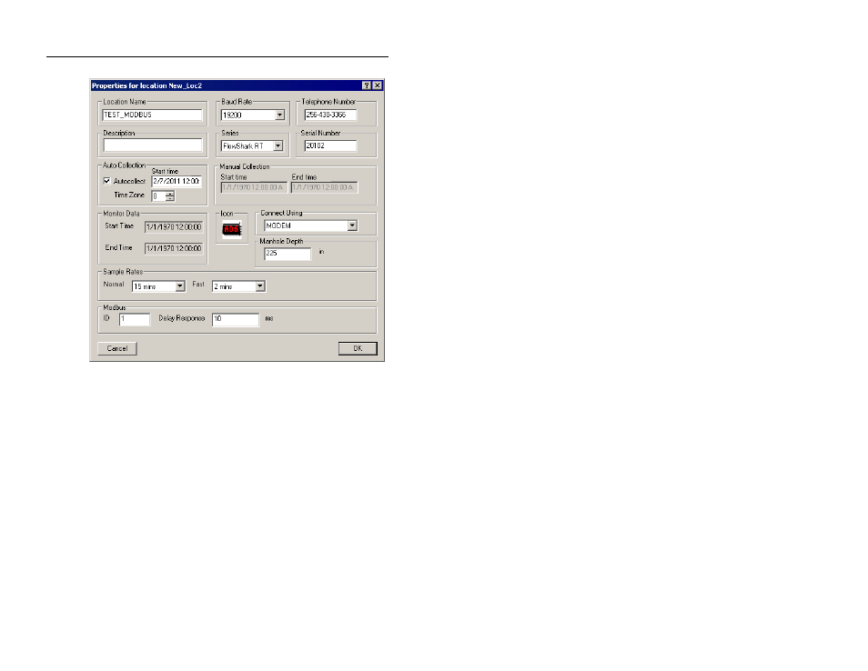
Task: Click the empty Description field
Action: click(153, 145)
